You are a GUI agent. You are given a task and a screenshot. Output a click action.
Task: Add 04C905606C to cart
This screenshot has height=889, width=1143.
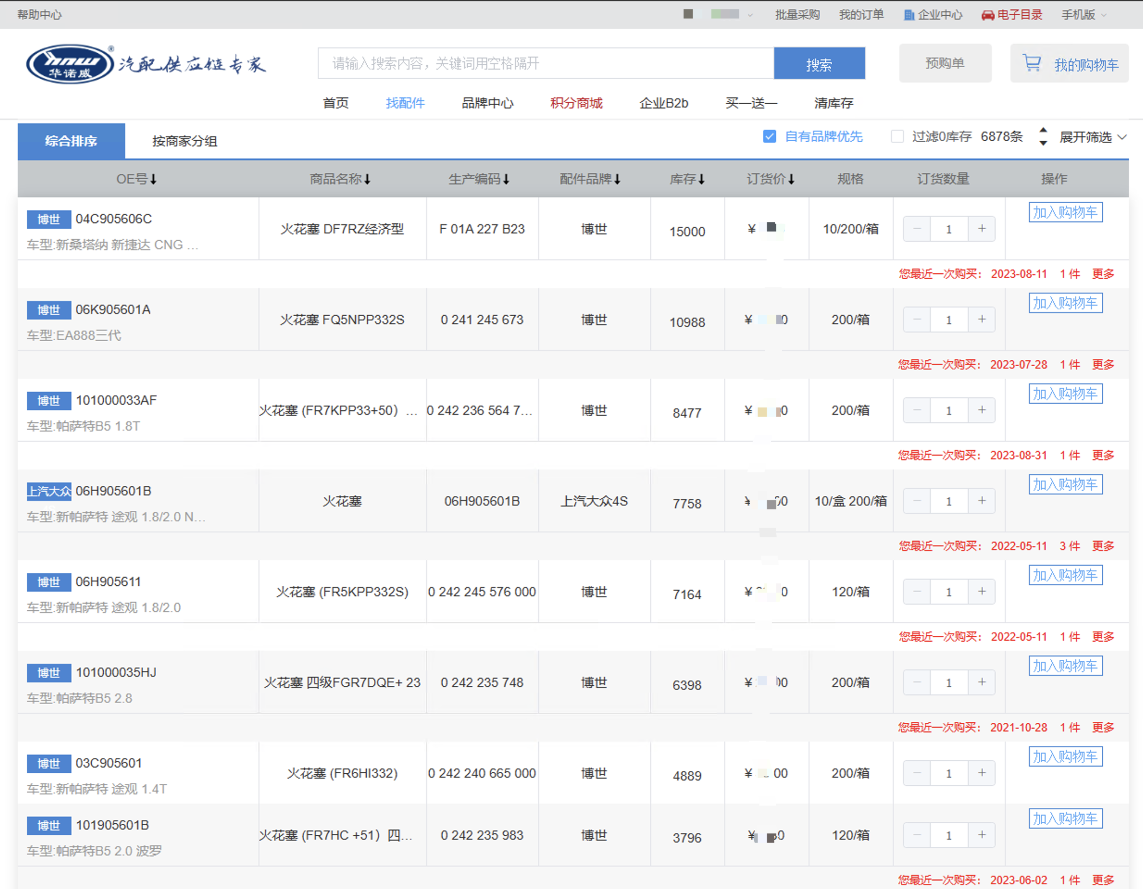click(x=1065, y=213)
